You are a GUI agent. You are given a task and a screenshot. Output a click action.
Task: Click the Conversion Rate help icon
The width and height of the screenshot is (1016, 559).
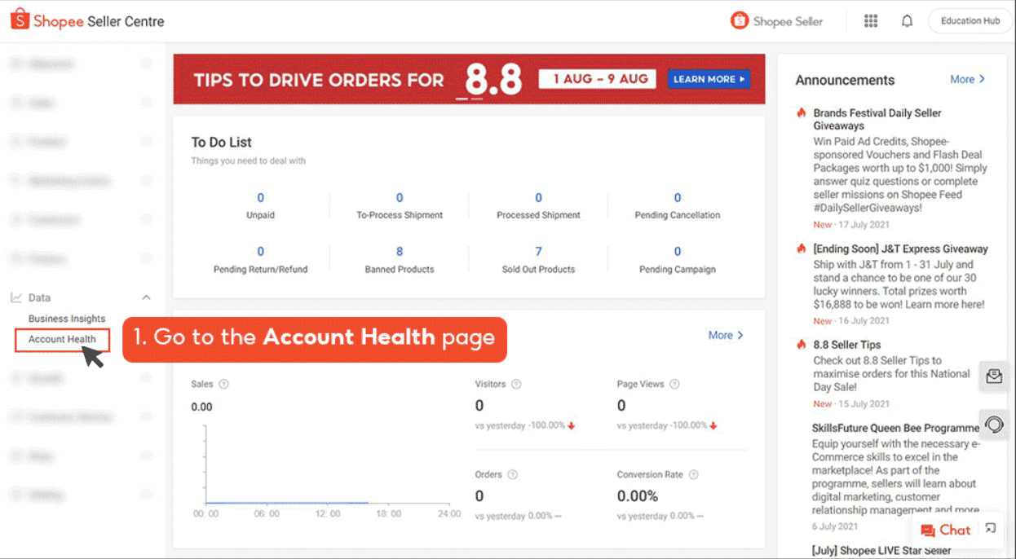coord(693,473)
